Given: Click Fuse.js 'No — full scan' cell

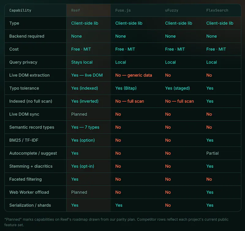Looking at the screenshot, I should pos(130,101).
